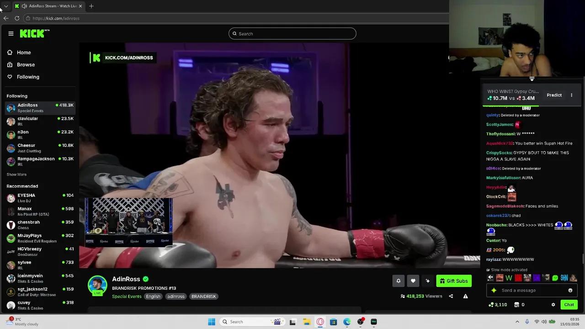The width and height of the screenshot is (585, 329).
Task: Open iceinmyvein recommended channel
Action: pos(40,278)
